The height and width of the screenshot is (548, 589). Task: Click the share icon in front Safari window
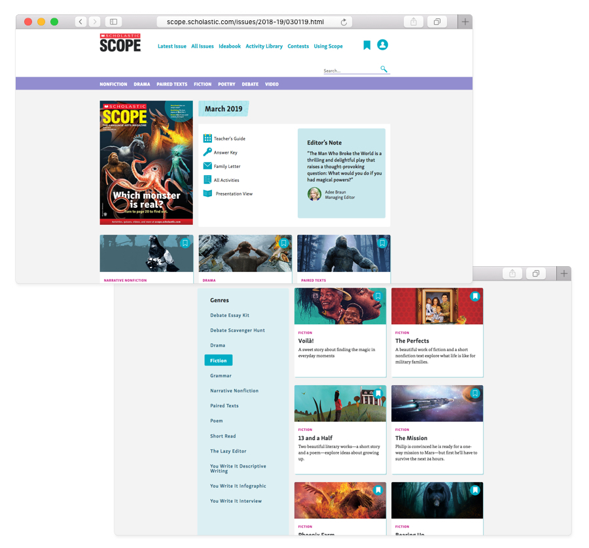pyautogui.click(x=414, y=22)
